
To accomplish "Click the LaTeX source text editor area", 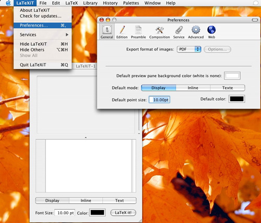I will coord(88,166).
